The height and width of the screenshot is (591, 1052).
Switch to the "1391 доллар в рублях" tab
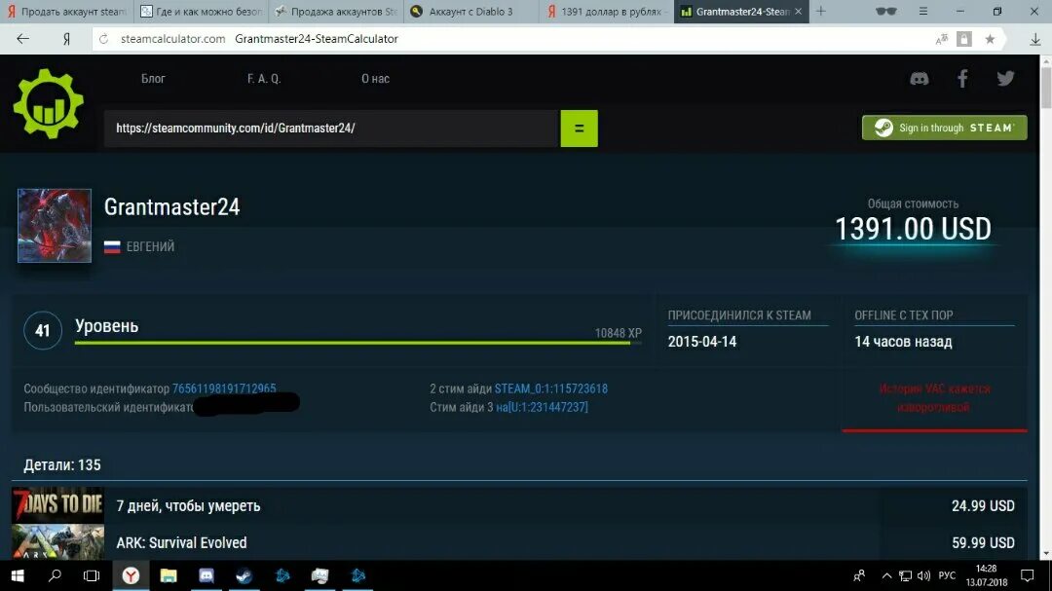[x=605, y=12]
